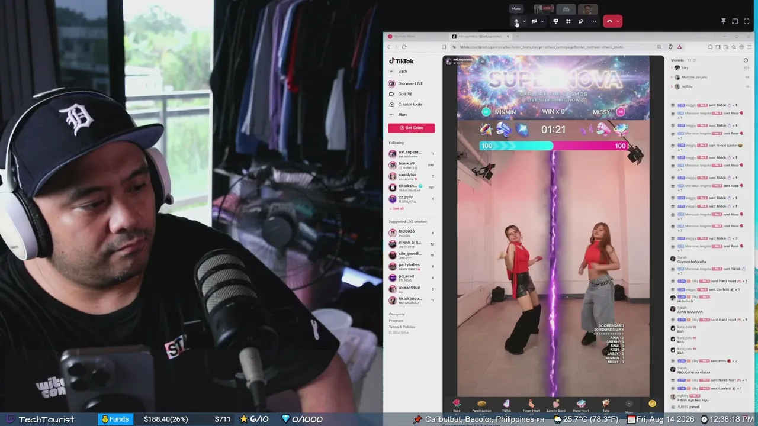Open suggested creator clio_jpwoff
Viewport: 758px width, 426px height.
(412, 255)
